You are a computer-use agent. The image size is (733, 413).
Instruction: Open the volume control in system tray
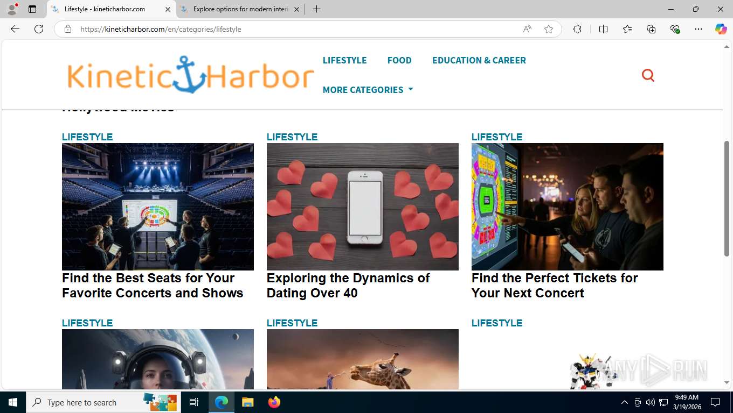[650, 402]
